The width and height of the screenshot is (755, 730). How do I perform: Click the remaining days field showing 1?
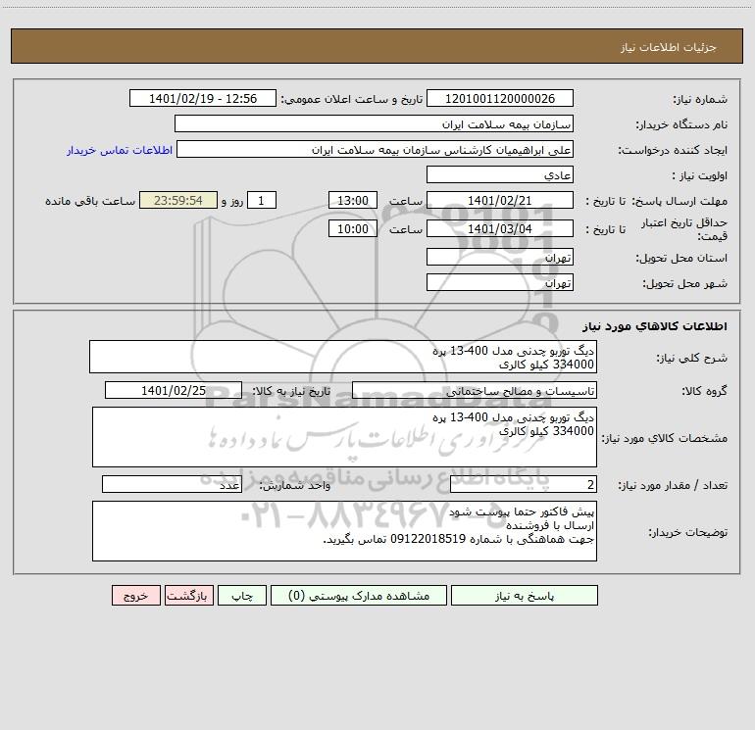click(x=262, y=200)
